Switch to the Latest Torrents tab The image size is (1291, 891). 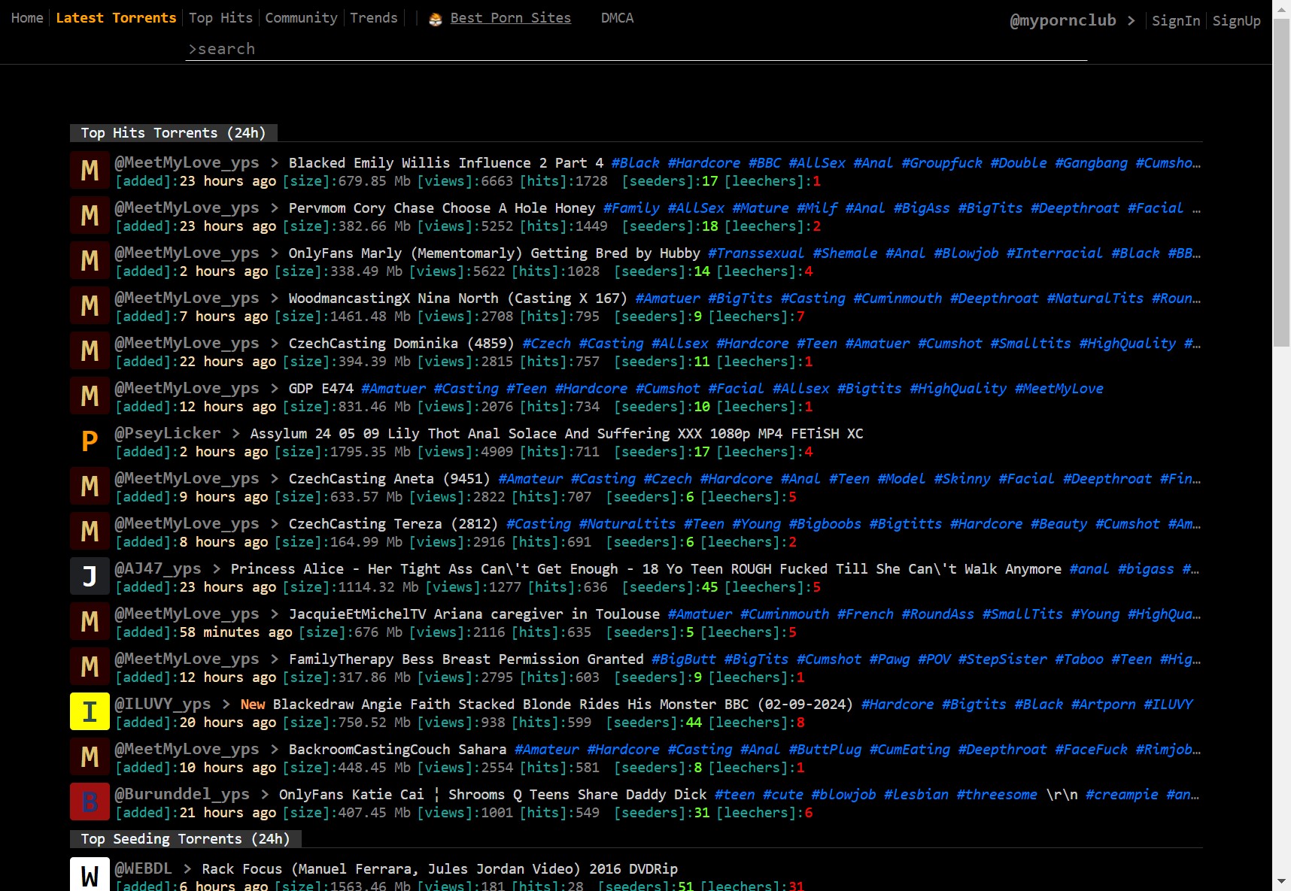tap(116, 18)
